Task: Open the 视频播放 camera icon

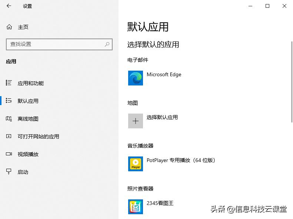Action: click(x=9, y=154)
